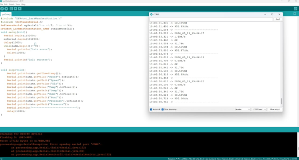Click the serial monitor output scrollbar thumb
Viewport: 299px width, 160px height.
pos(281,101)
